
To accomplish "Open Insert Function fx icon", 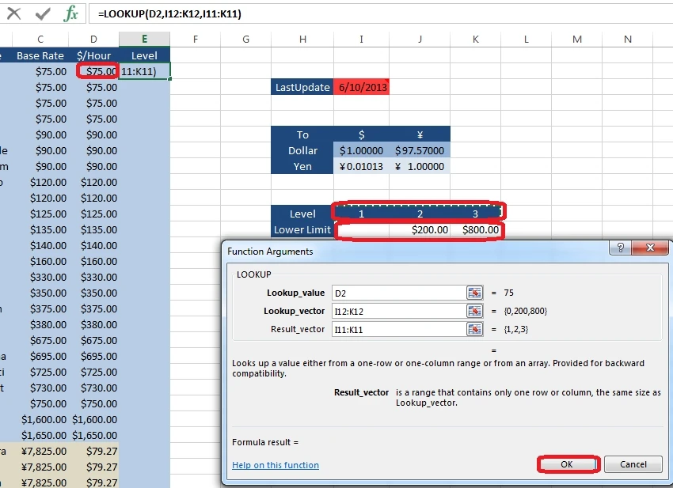I will click(x=71, y=13).
